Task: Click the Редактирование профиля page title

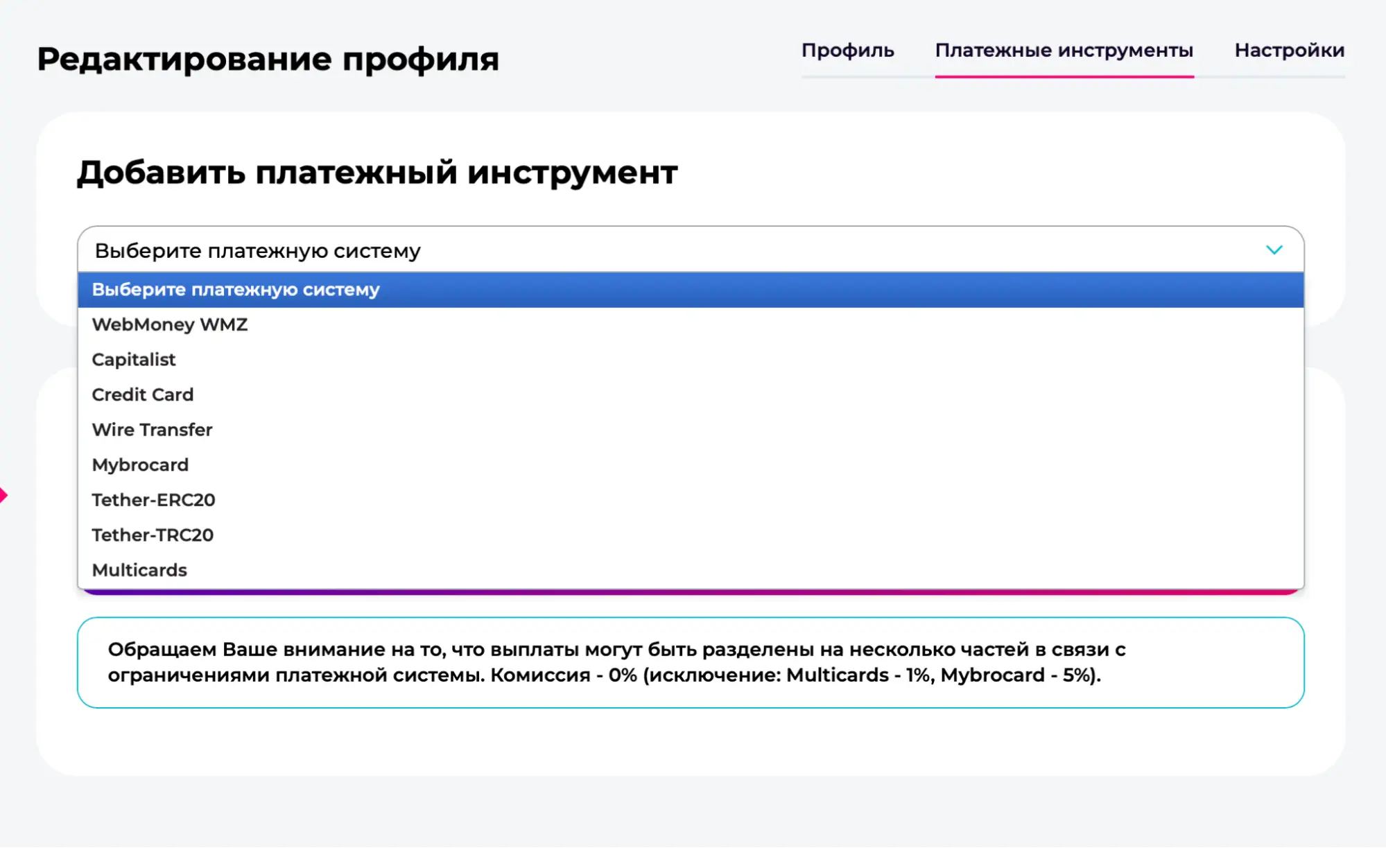Action: coord(268,59)
